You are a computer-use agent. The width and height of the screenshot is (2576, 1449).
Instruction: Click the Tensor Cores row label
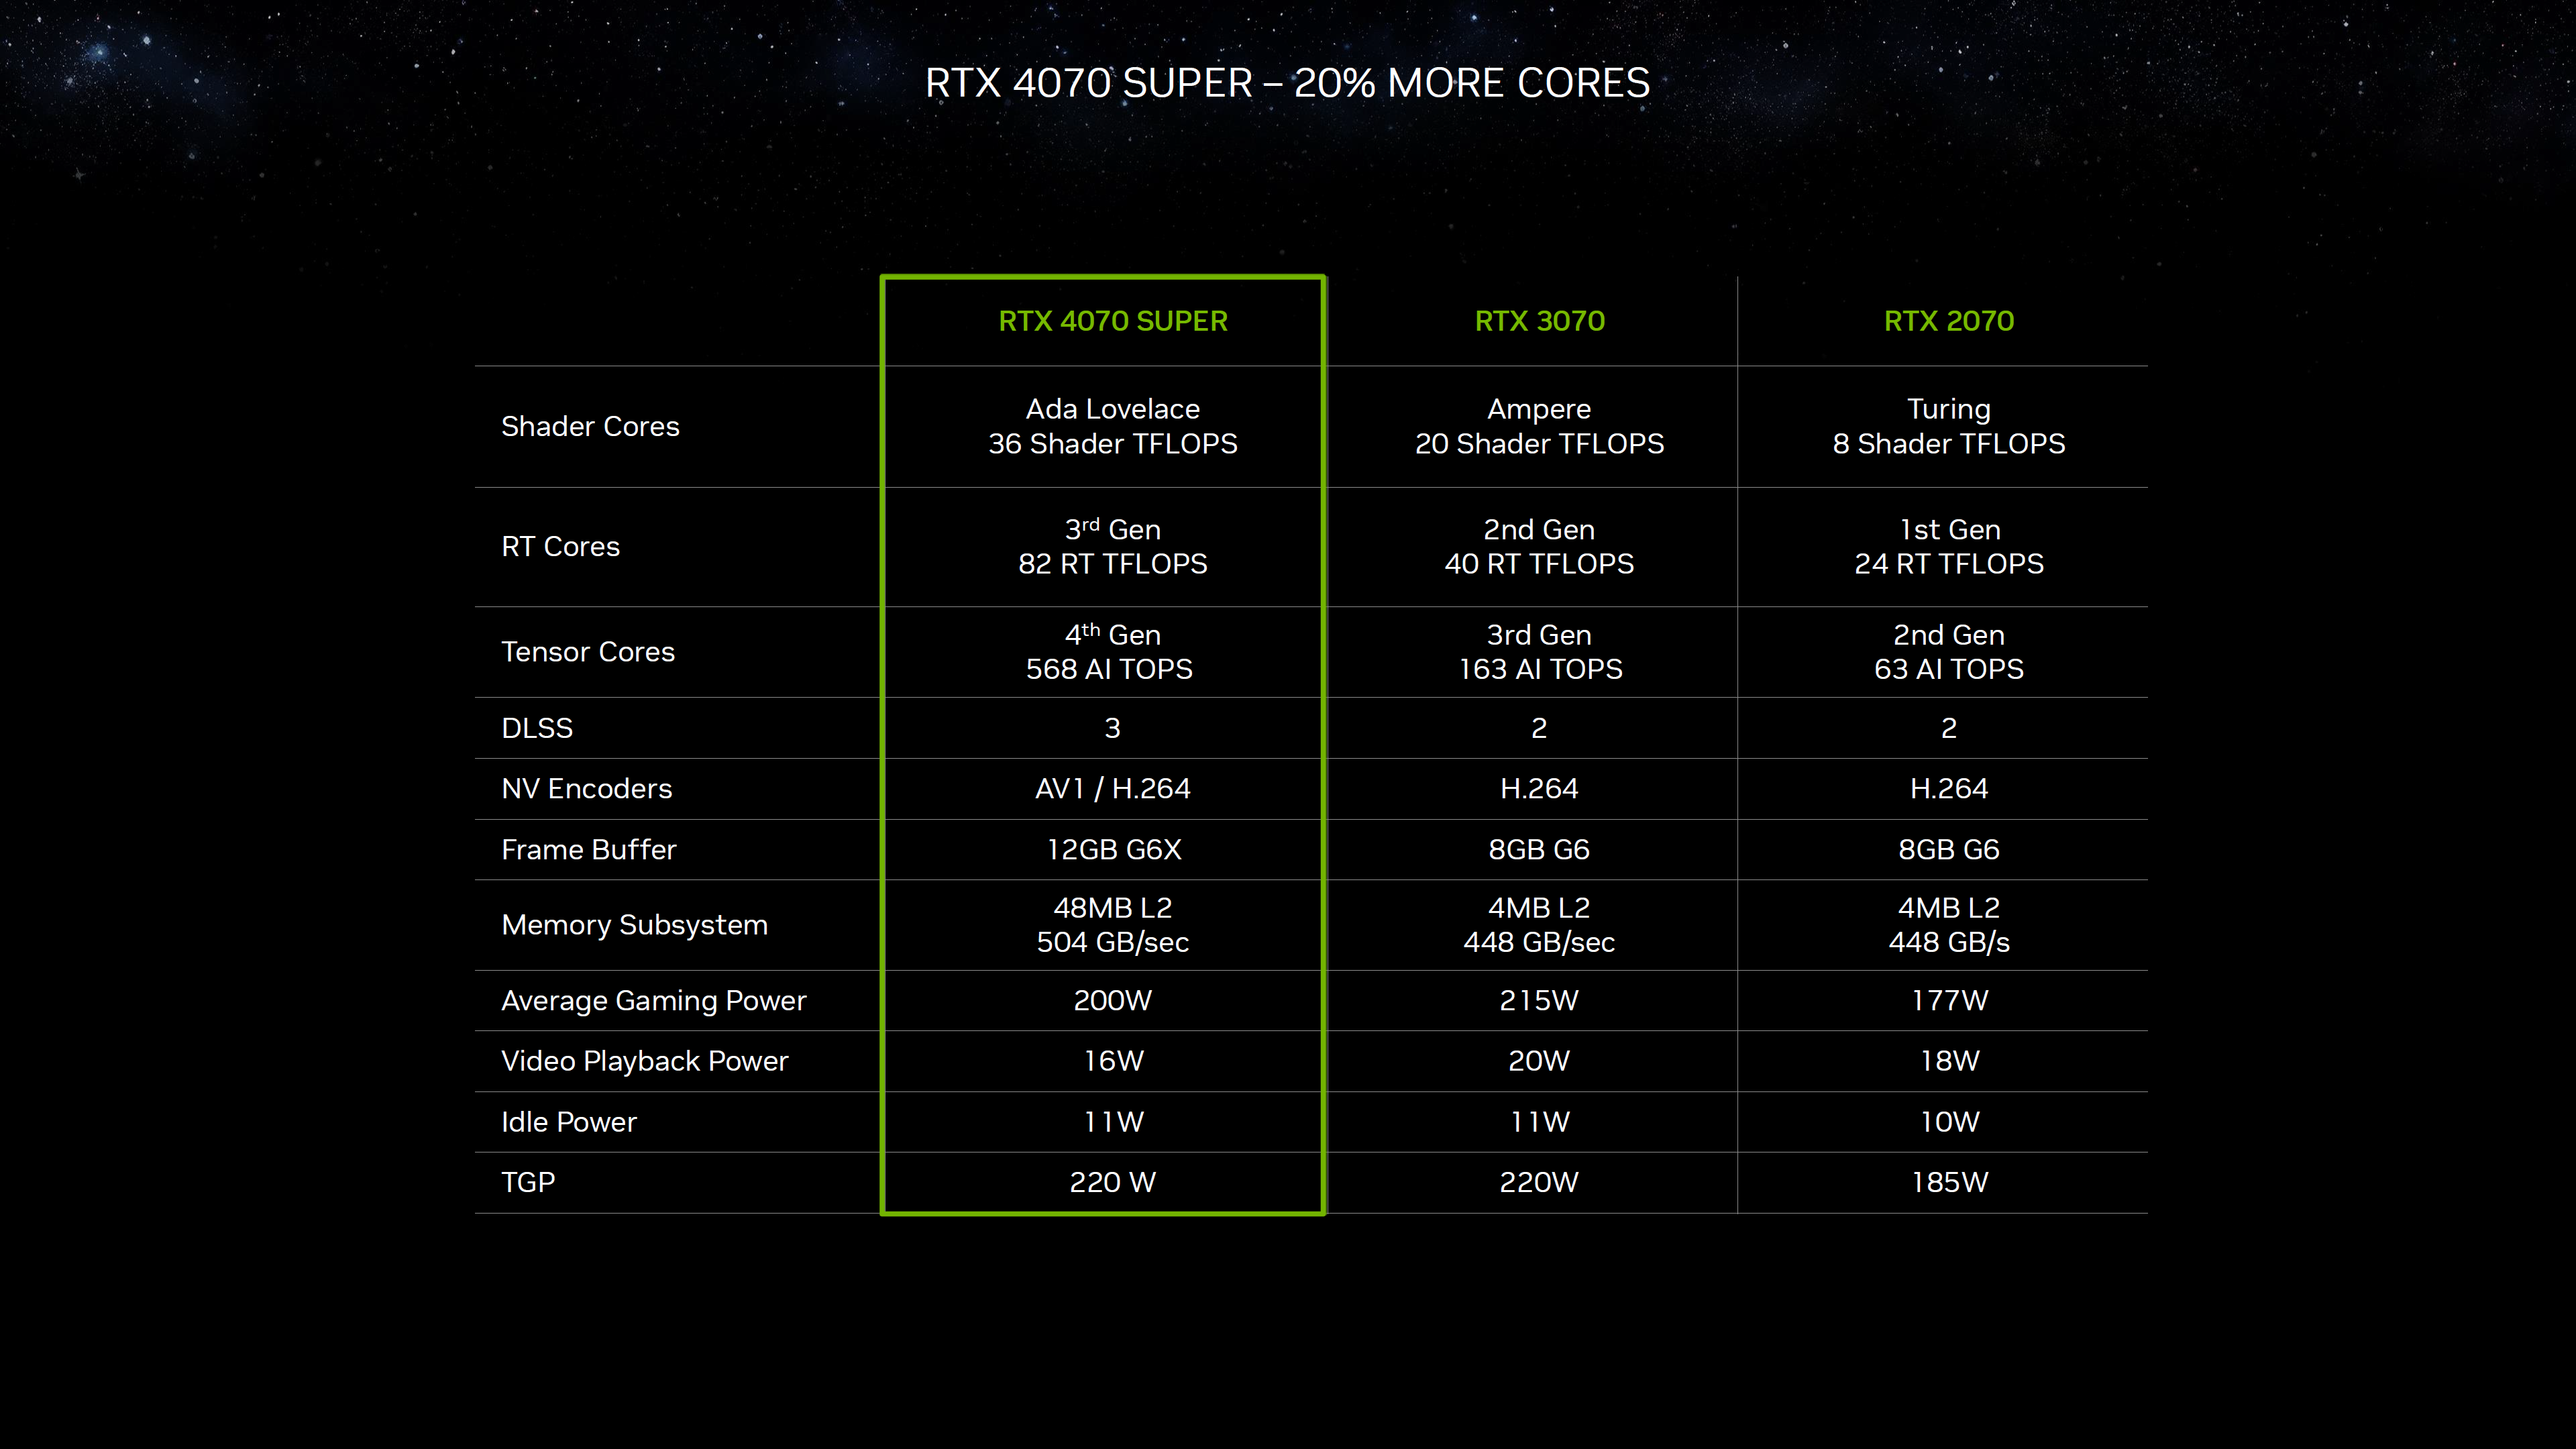pyautogui.click(x=588, y=651)
